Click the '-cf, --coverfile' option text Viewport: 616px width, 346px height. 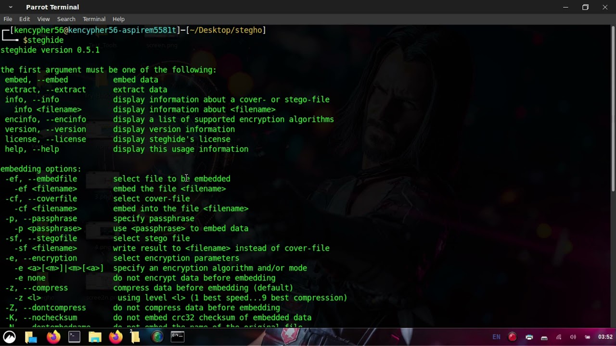41,199
